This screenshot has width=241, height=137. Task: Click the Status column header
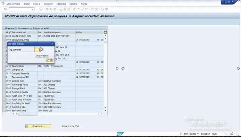click(90, 32)
